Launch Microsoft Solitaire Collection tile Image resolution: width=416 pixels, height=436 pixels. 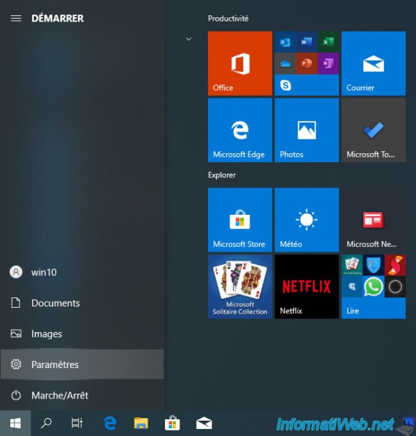coord(240,287)
